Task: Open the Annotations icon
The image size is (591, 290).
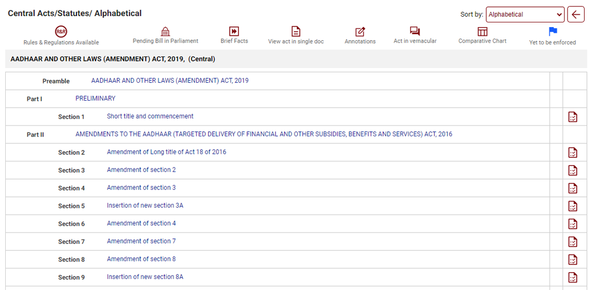Action: pyautogui.click(x=360, y=32)
